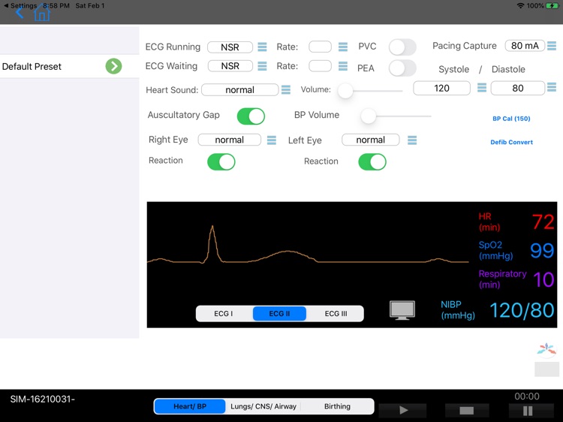
Task: Click the Defib Convert link
Action: (x=512, y=142)
